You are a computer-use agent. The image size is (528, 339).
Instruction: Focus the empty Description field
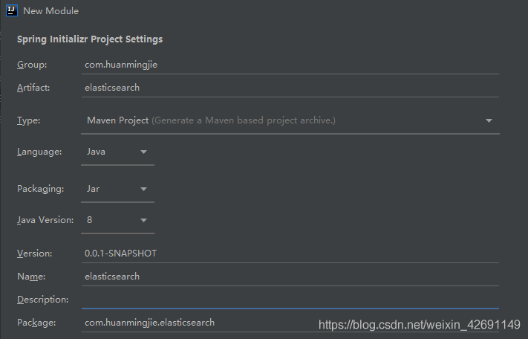point(290,299)
